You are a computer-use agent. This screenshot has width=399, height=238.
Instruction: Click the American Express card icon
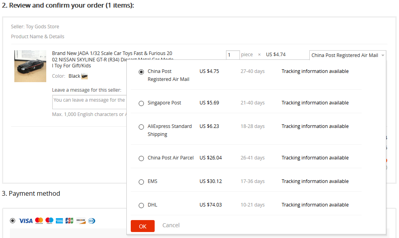59,221
